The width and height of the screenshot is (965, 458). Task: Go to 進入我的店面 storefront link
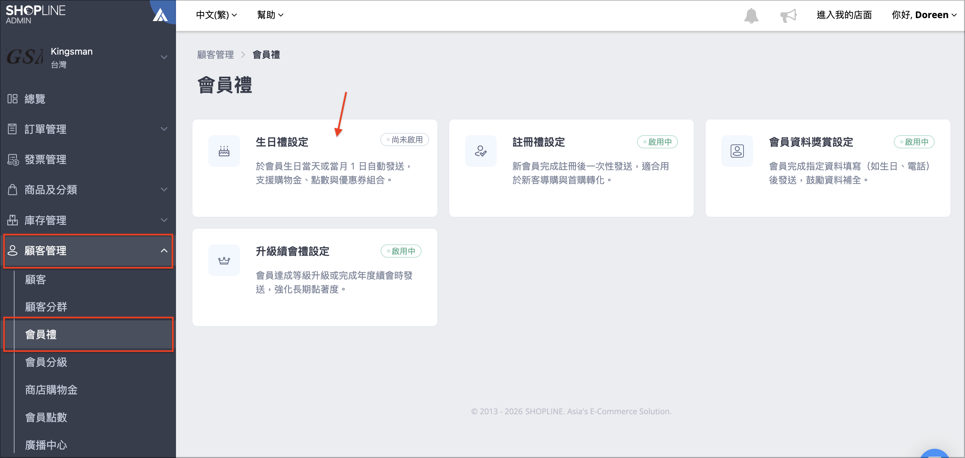click(x=844, y=15)
